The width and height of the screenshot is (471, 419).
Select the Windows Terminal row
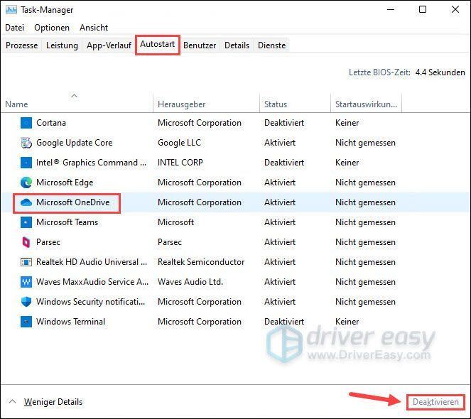236,322
